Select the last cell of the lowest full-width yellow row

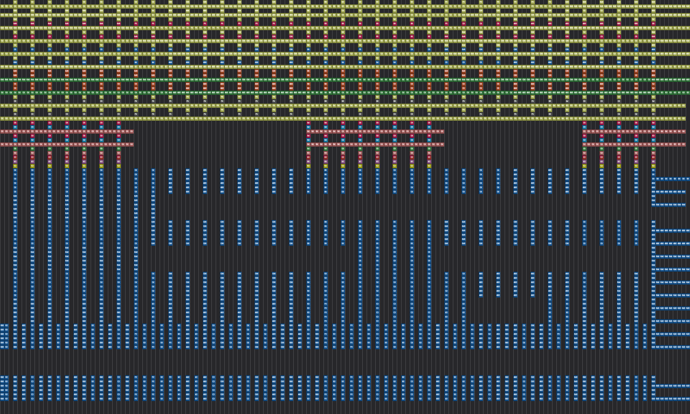coord(684,119)
